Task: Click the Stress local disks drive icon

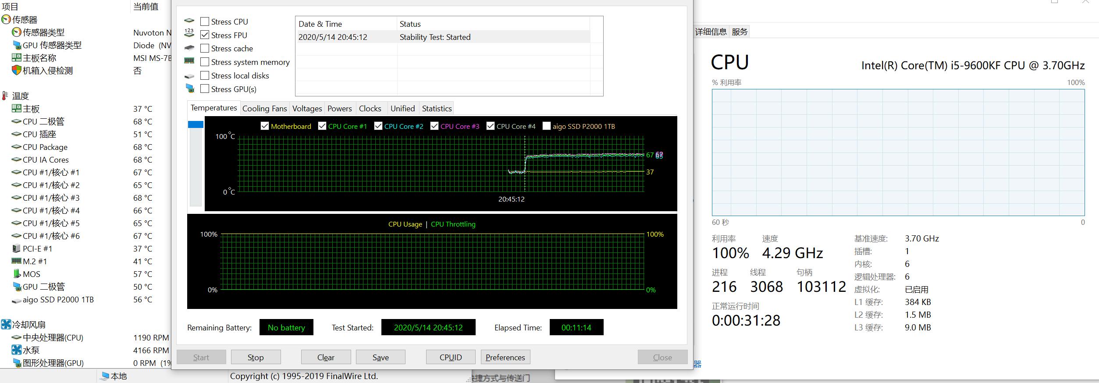Action: (189, 75)
